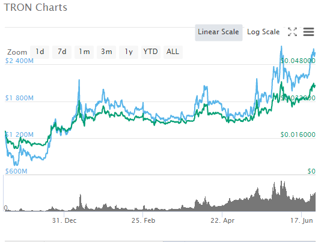Click the 22. Apr date marker

pyautogui.click(x=222, y=220)
